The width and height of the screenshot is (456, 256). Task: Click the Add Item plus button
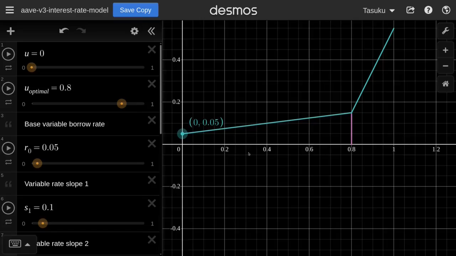(11, 31)
